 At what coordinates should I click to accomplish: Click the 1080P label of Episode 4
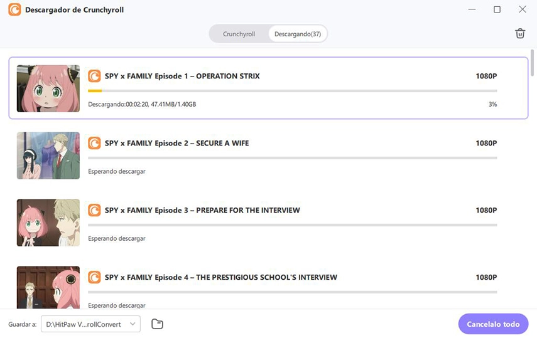(486, 277)
